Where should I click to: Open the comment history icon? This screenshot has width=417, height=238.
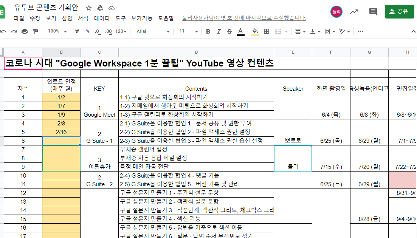click(373, 11)
